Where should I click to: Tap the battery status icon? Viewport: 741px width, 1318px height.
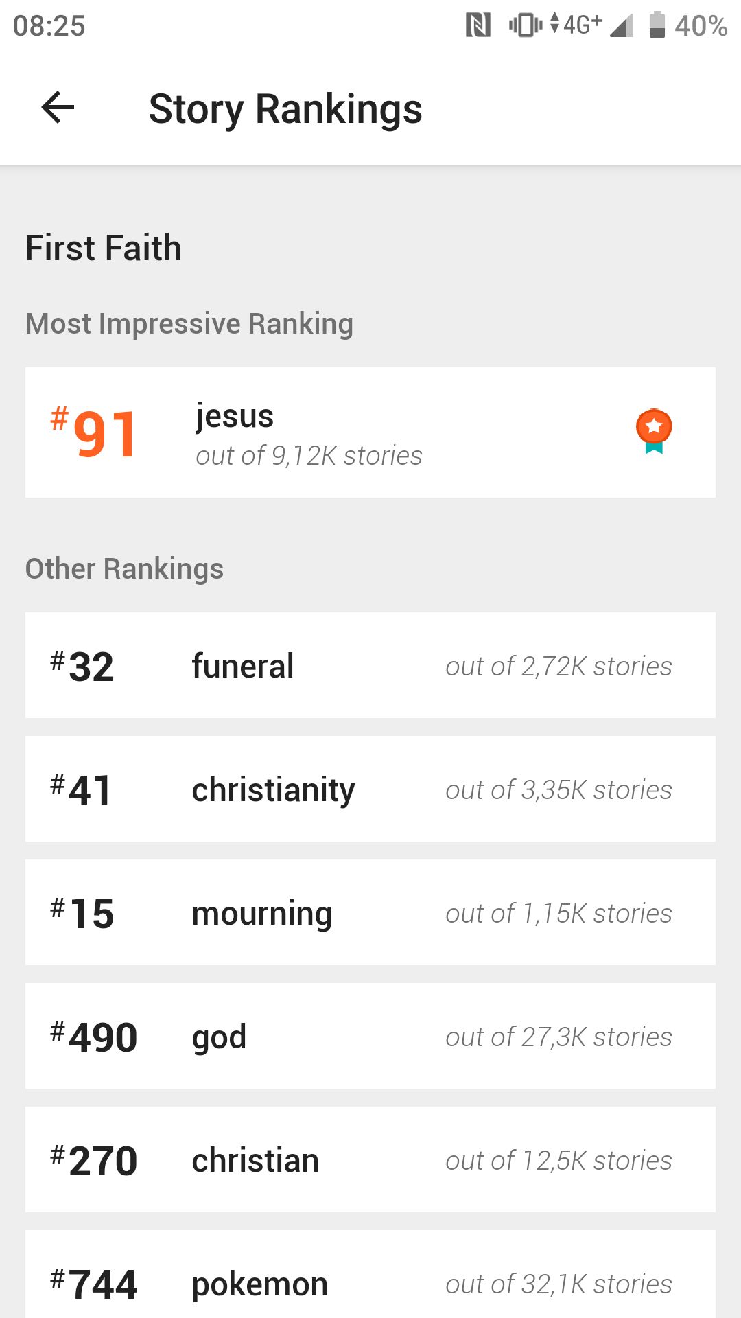pos(657,25)
